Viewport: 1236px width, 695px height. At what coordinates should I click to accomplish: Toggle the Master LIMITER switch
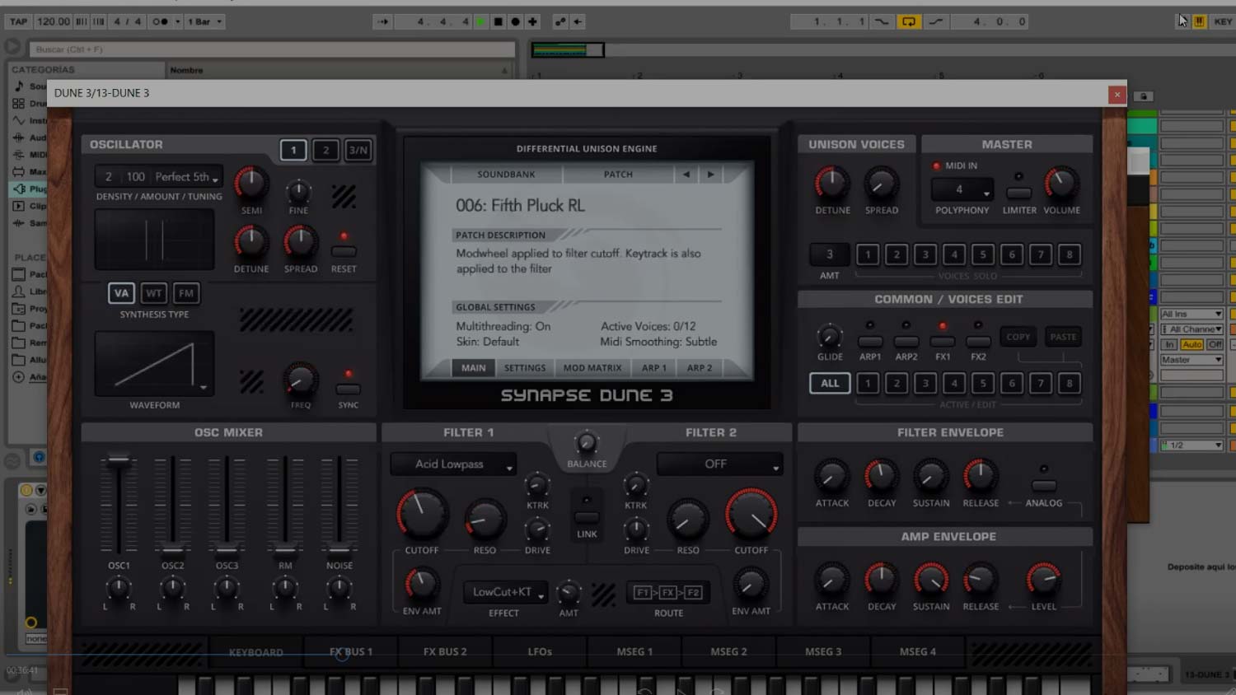tap(1019, 193)
